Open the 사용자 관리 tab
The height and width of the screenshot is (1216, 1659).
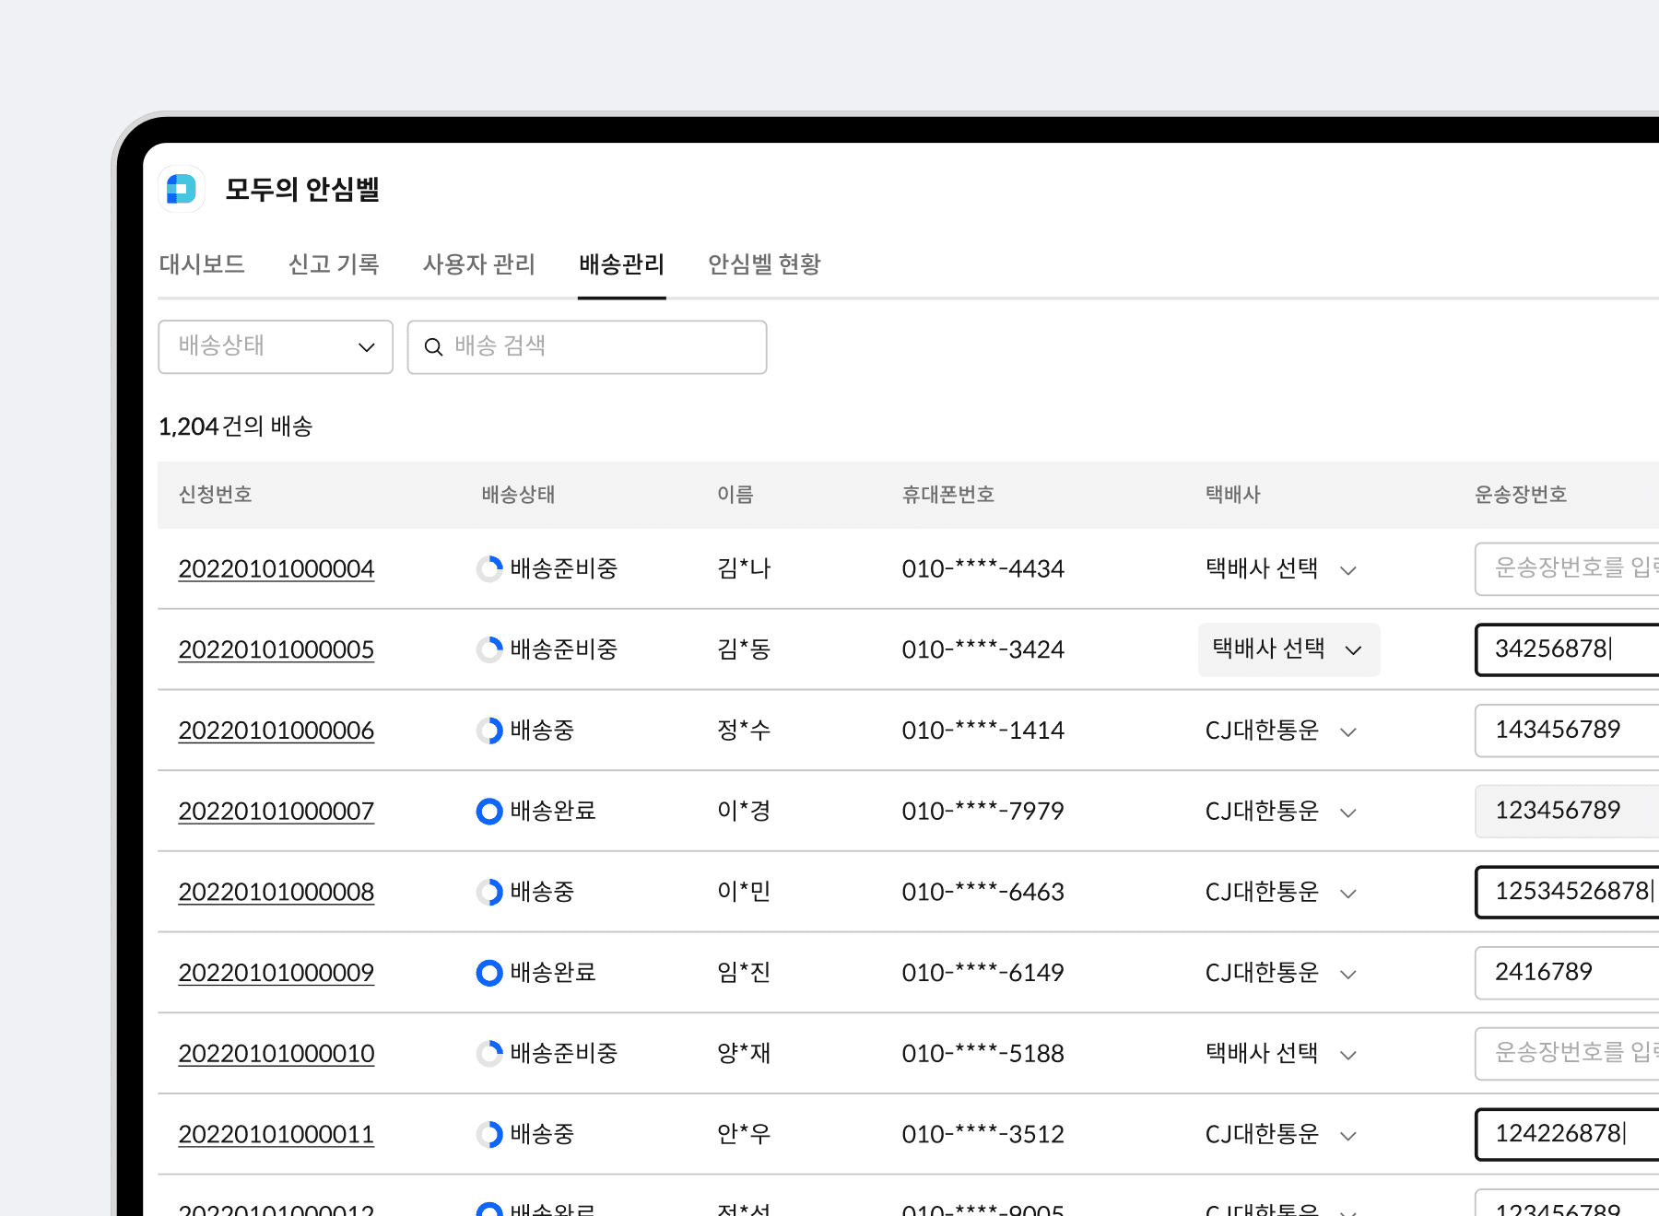[x=478, y=265]
